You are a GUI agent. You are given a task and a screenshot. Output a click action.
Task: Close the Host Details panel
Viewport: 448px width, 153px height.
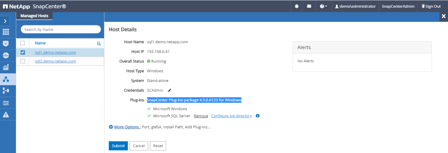tap(443, 16)
